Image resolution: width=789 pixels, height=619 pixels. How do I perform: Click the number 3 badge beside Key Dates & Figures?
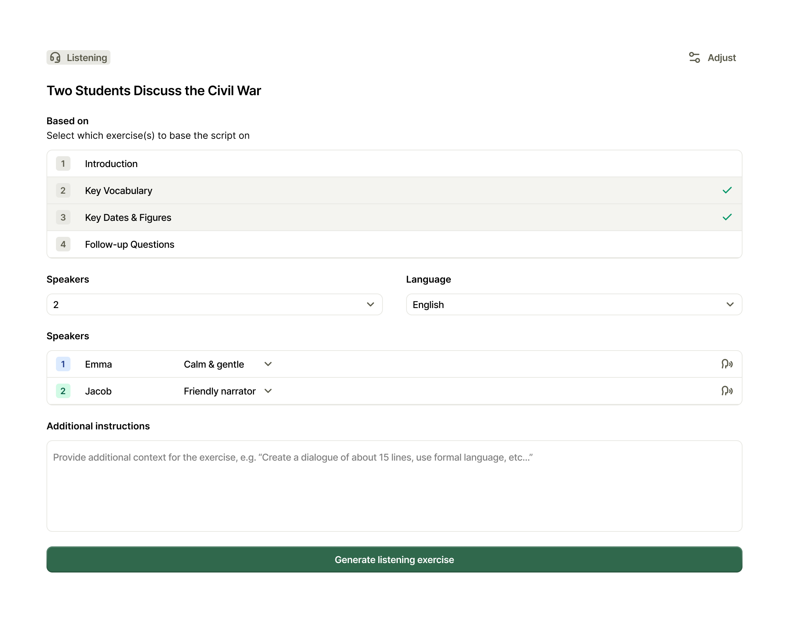coord(63,217)
